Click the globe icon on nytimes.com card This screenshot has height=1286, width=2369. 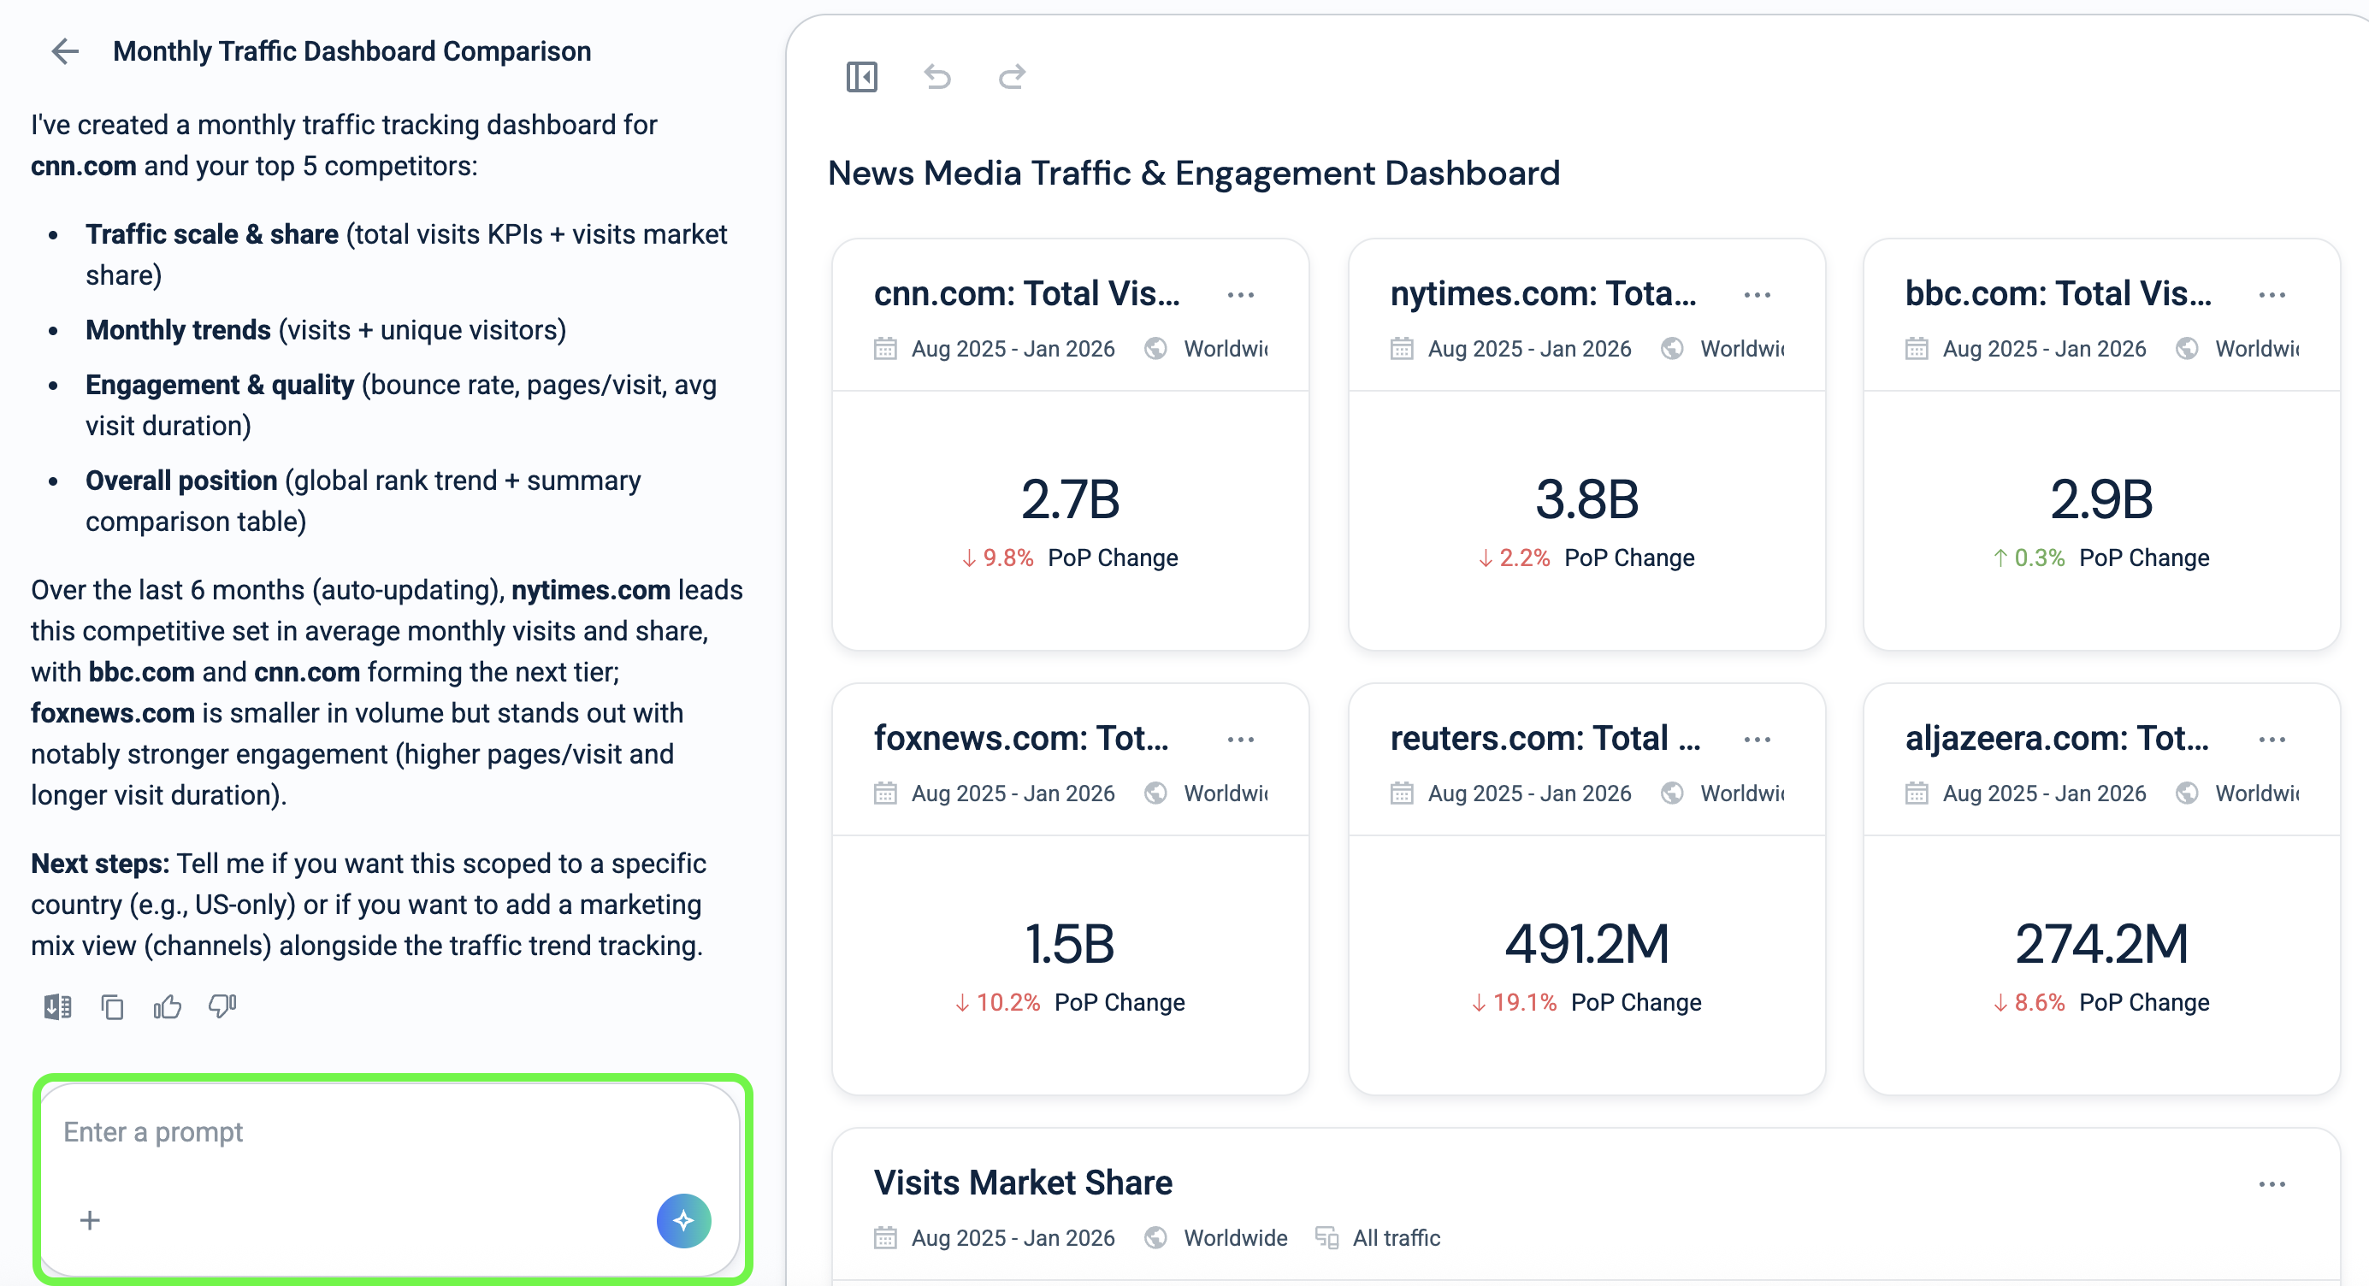(x=1672, y=348)
